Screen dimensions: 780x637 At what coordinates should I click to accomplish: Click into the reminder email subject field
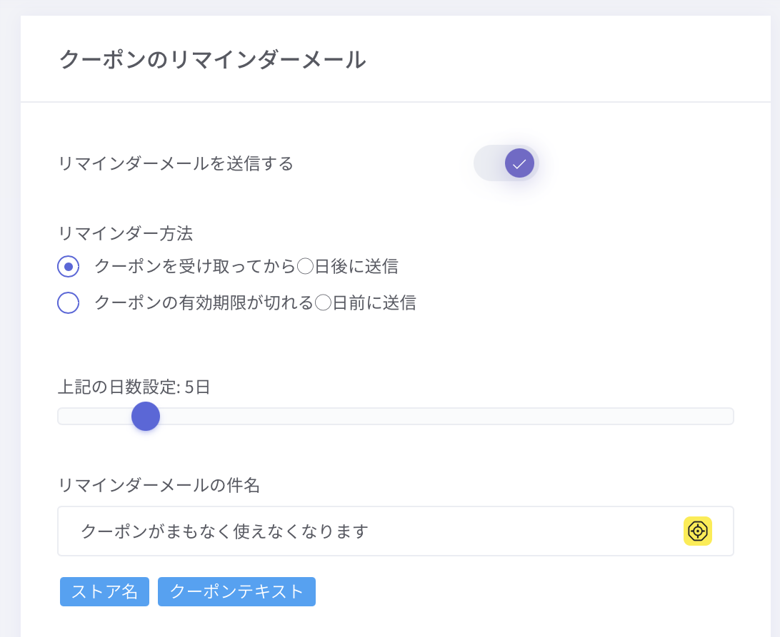coord(500,531)
